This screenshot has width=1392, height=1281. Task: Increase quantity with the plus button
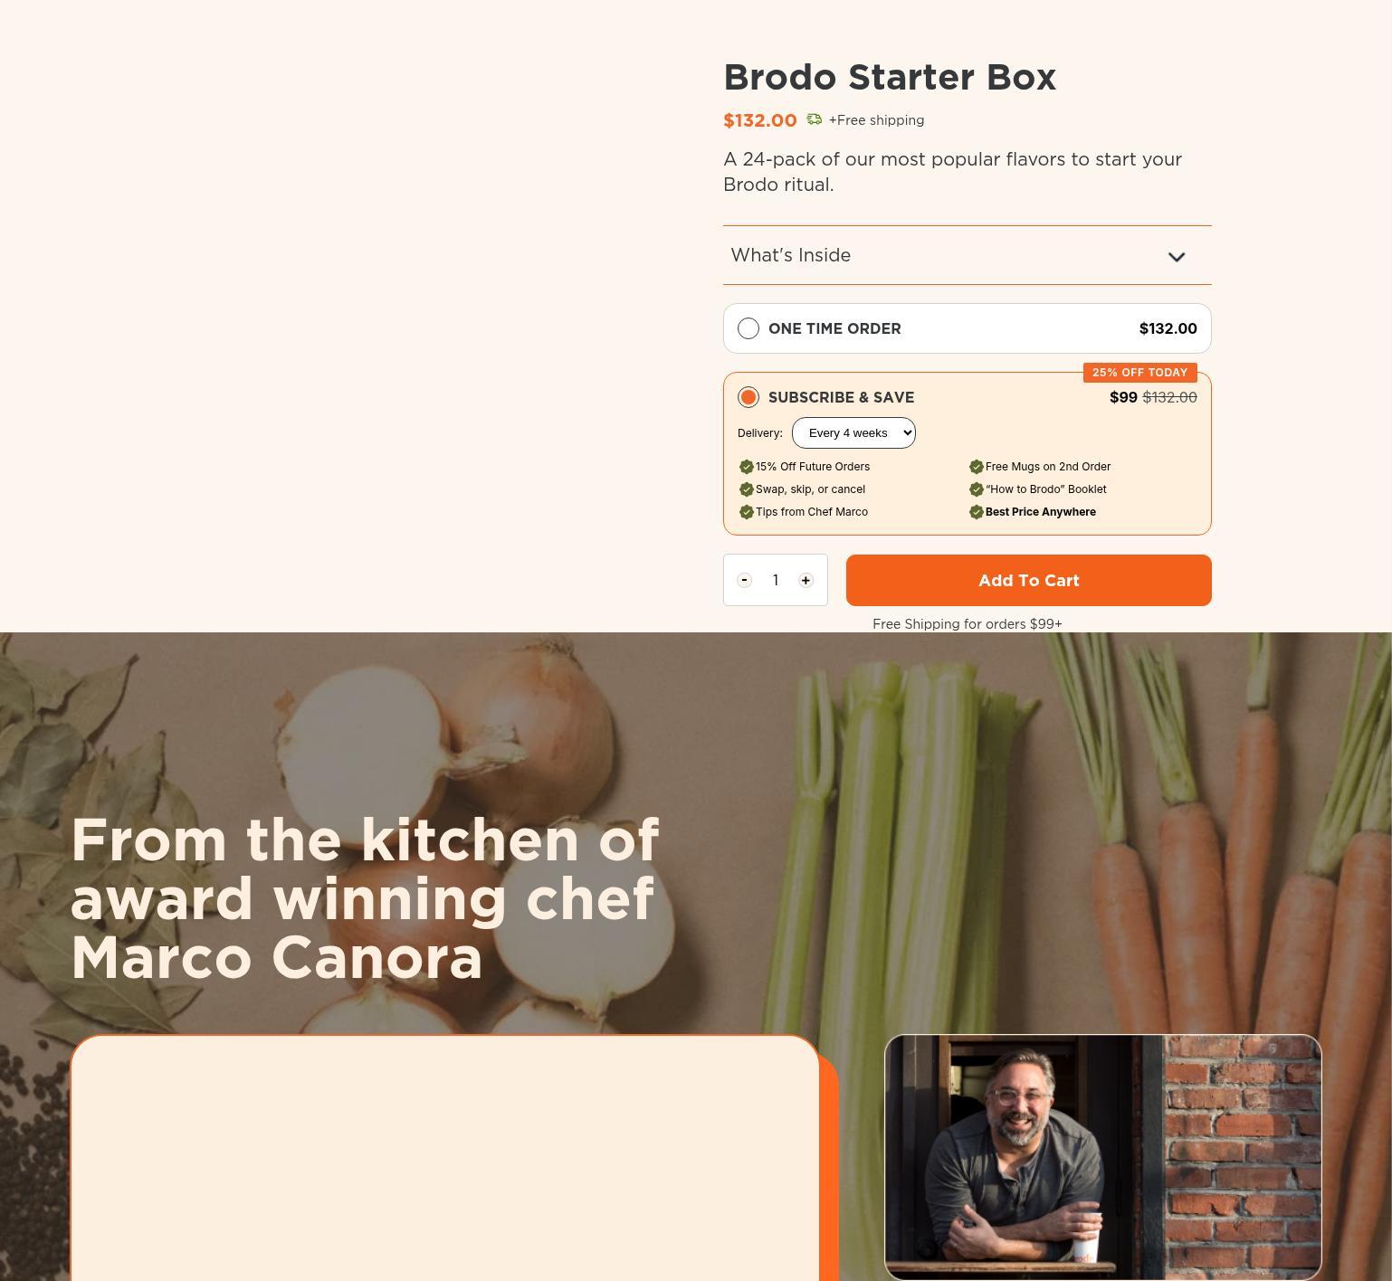coord(806,580)
